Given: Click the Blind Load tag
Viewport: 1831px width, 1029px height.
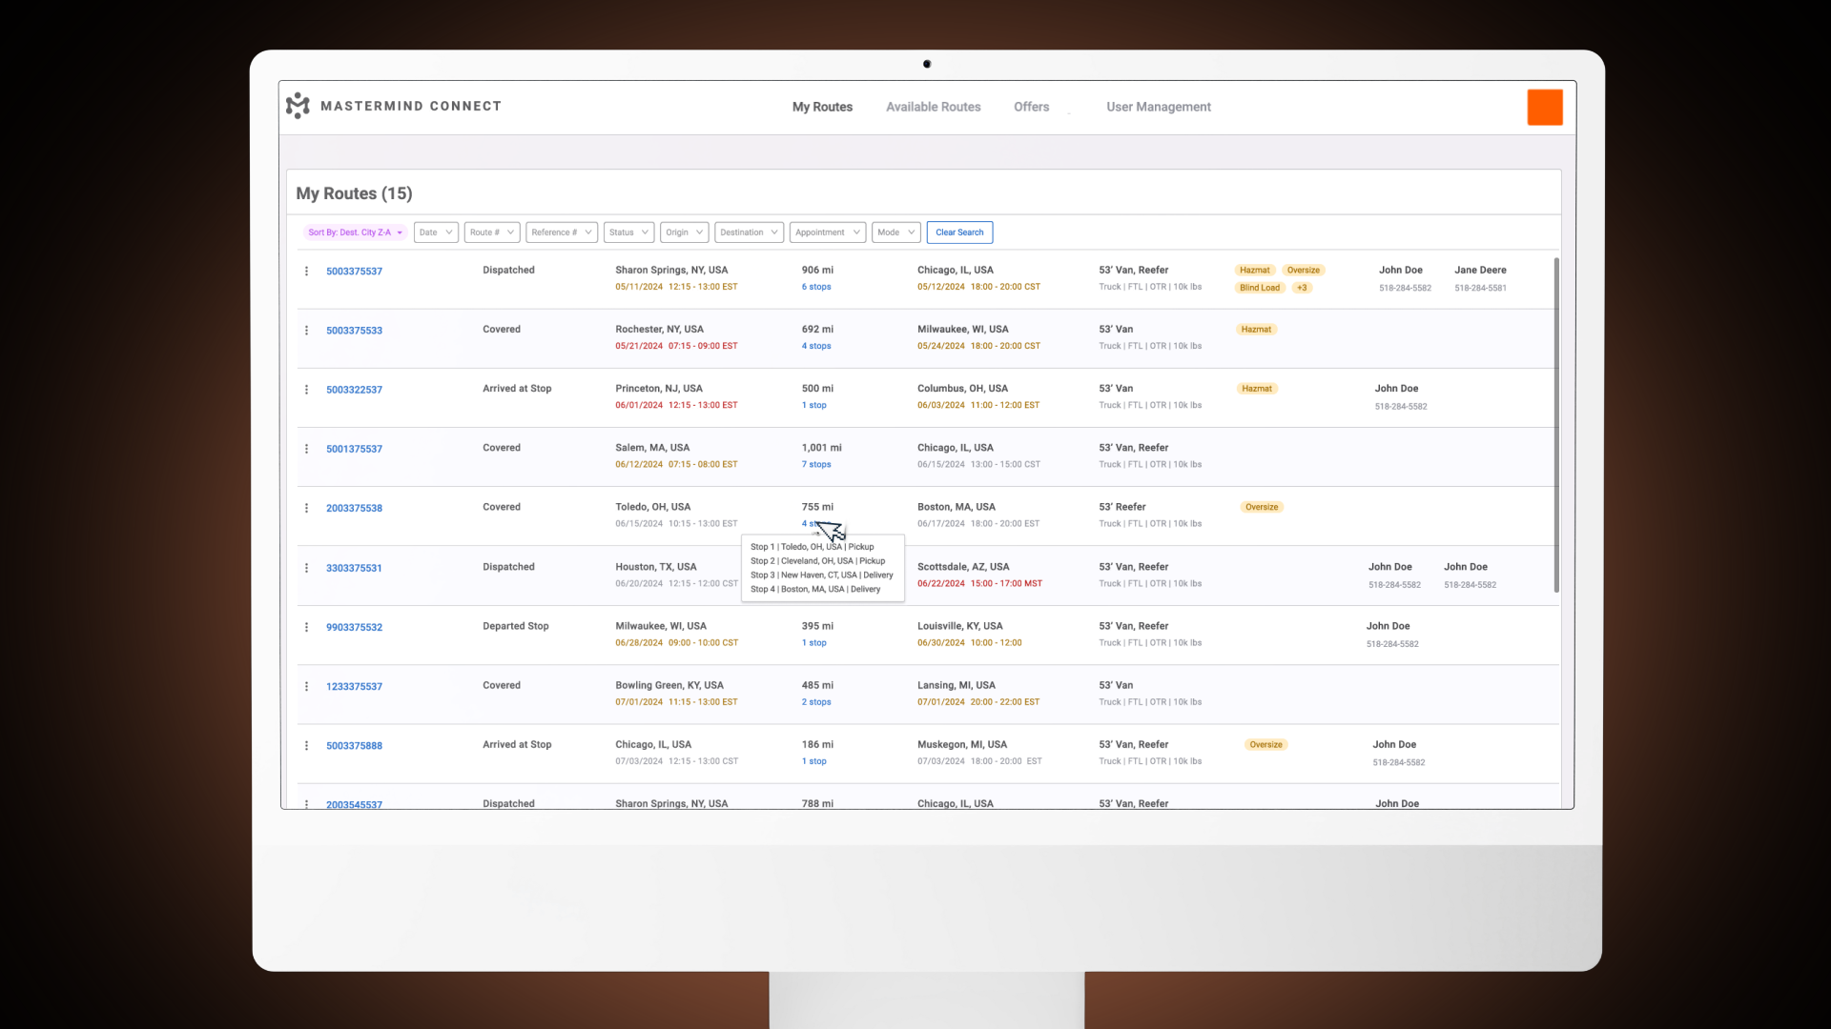Looking at the screenshot, I should click(x=1260, y=288).
